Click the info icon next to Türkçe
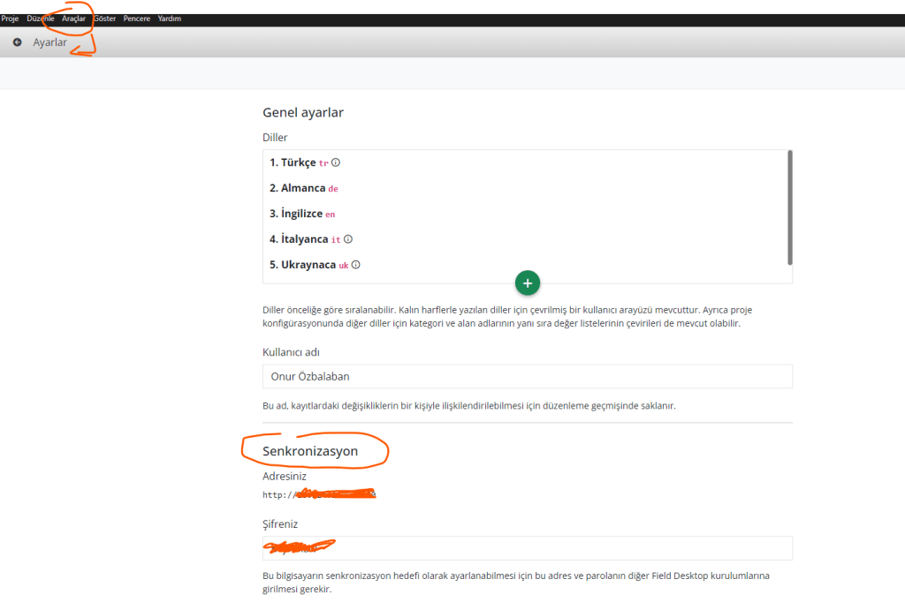This screenshot has height=602, width=905. [336, 162]
